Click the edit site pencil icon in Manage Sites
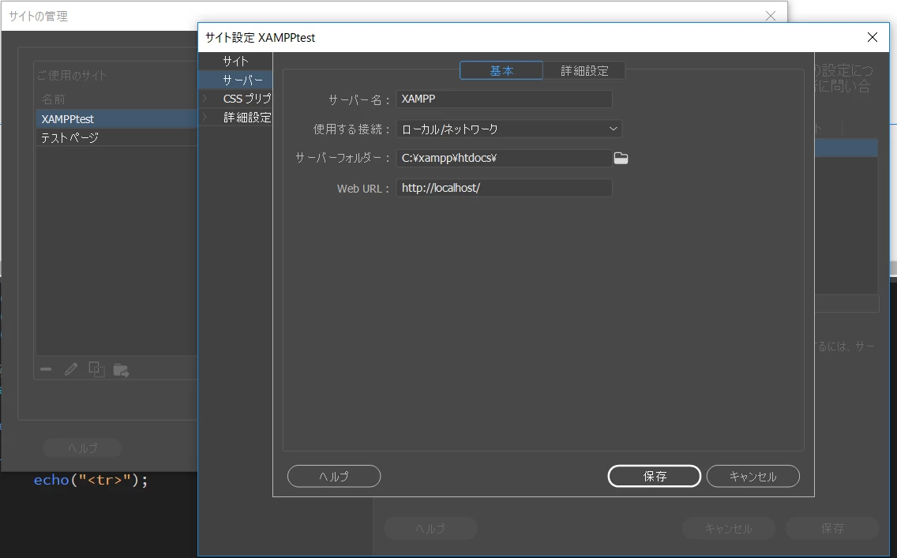 click(x=71, y=369)
